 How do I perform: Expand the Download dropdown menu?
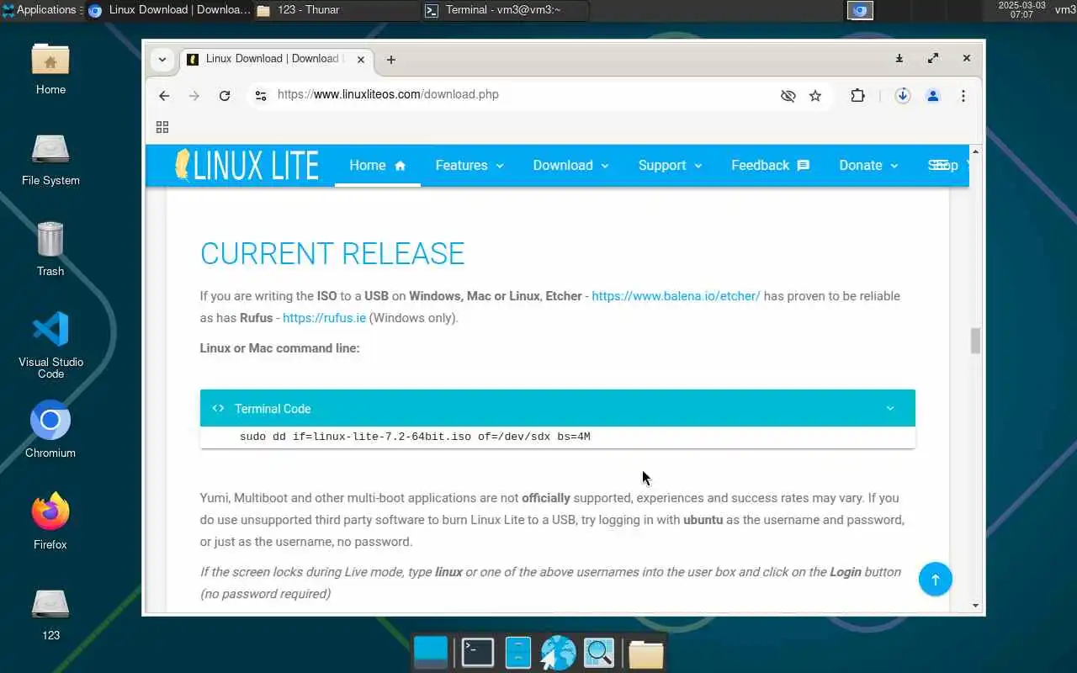(570, 165)
